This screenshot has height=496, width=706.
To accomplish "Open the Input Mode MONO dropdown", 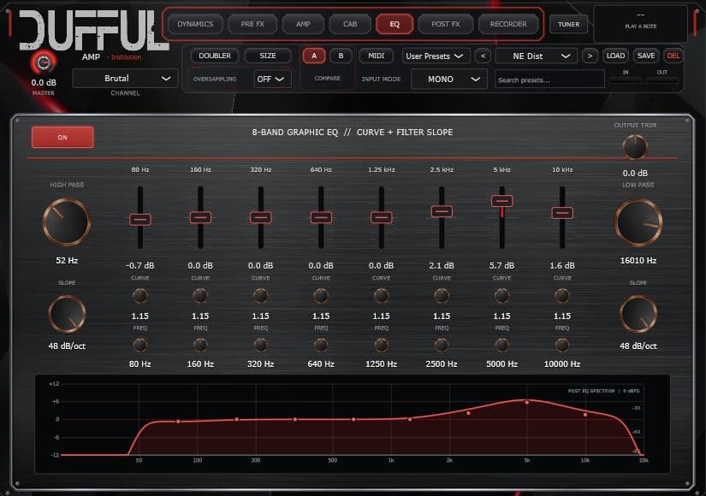I will tap(449, 80).
